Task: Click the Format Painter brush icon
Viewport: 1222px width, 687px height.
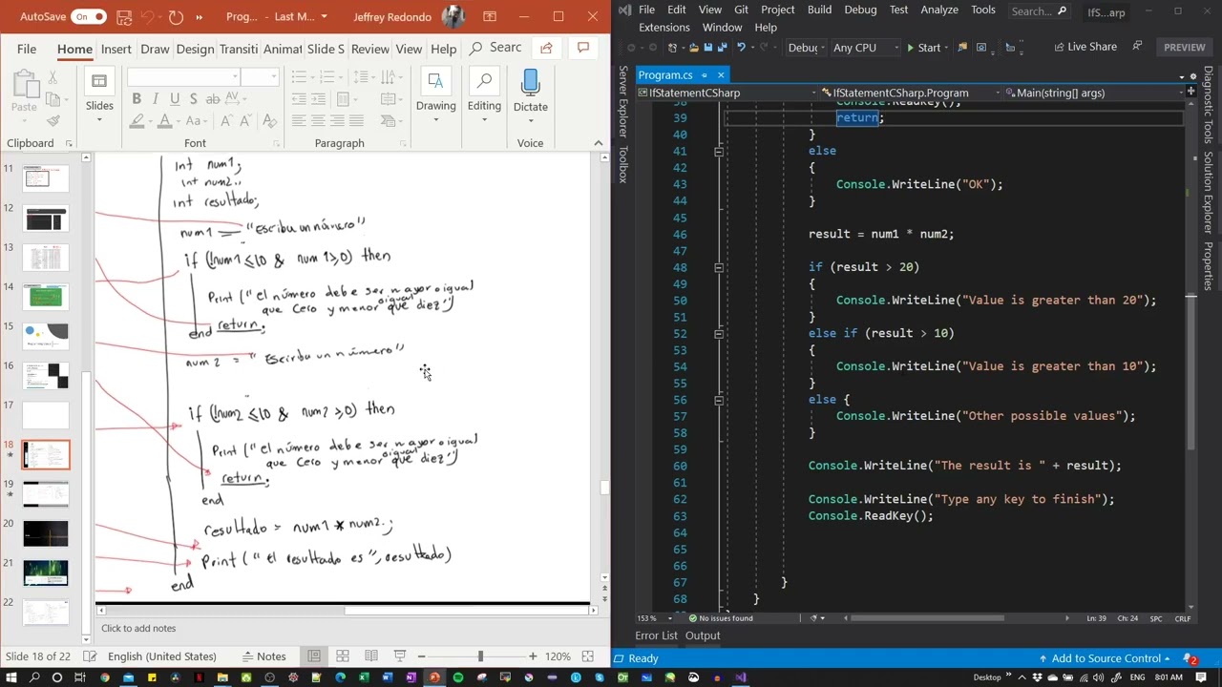Action: point(53,121)
